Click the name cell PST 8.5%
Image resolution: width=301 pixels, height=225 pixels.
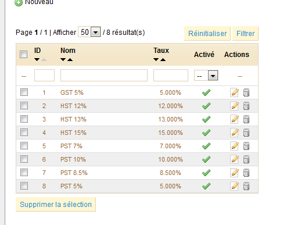coord(74,173)
